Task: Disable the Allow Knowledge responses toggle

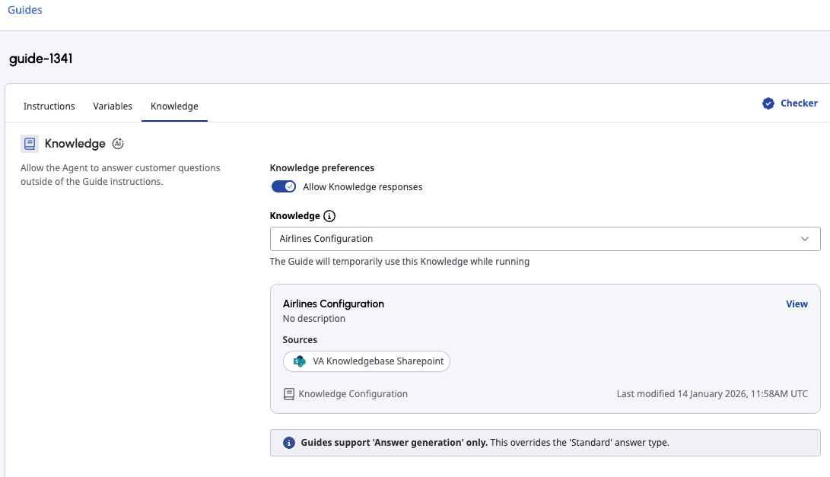Action: tap(283, 186)
